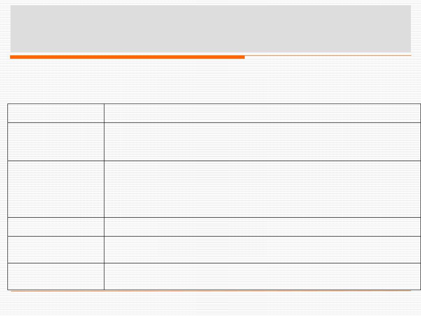421x316 pixels.
Task: Click the blank striped area below the footer line
Action: 210,304
